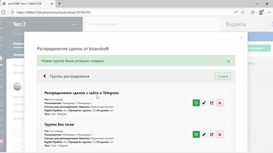Image resolution: width=273 pixels, height=153 pixels.
Task: View site information lock icon
Action: 12,12
